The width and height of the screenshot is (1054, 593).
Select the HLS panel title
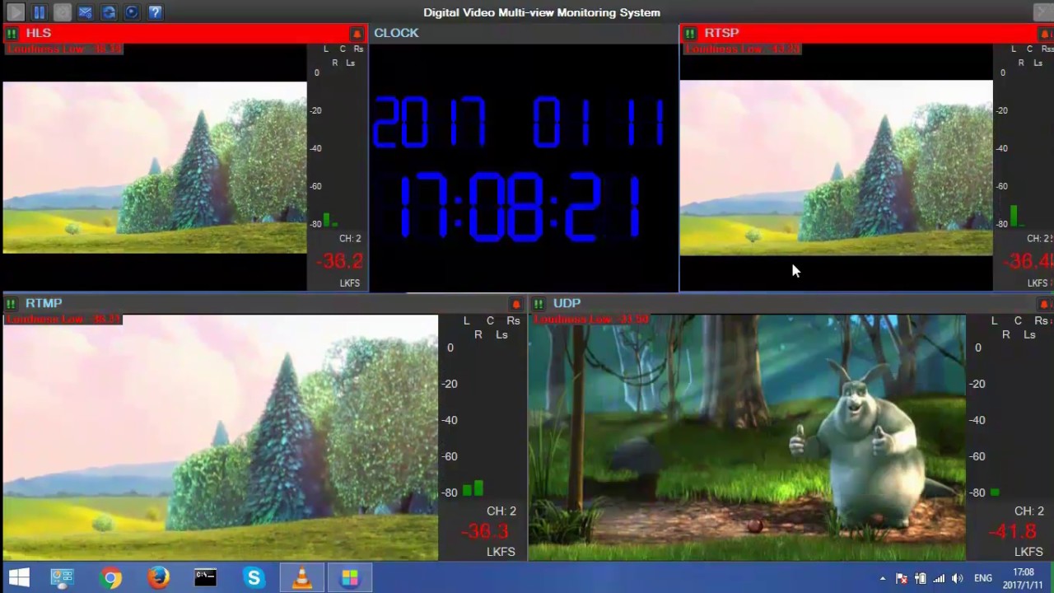point(39,33)
